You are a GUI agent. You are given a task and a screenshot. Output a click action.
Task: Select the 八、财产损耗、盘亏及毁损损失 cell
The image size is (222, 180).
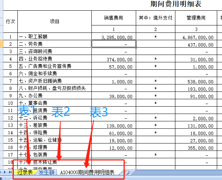click(x=54, y=88)
